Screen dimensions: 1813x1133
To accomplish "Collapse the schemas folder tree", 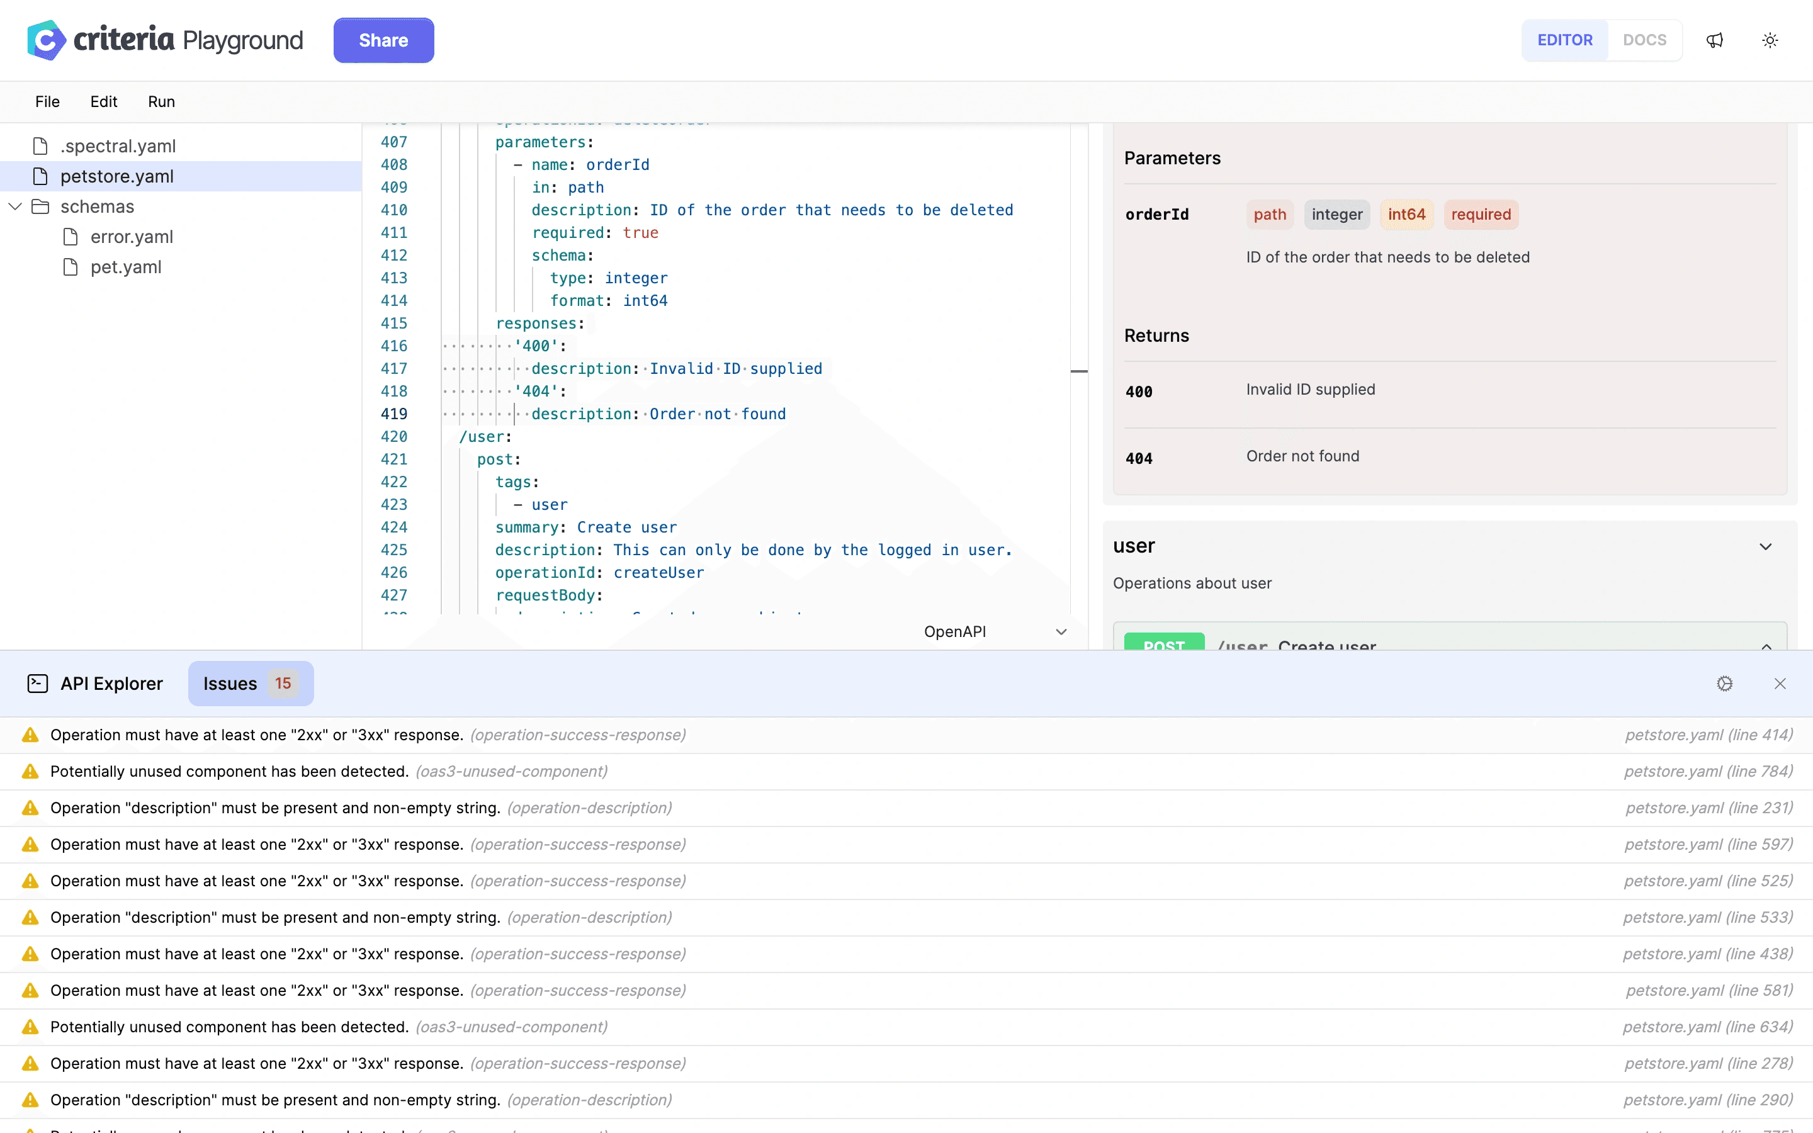I will (x=14, y=206).
